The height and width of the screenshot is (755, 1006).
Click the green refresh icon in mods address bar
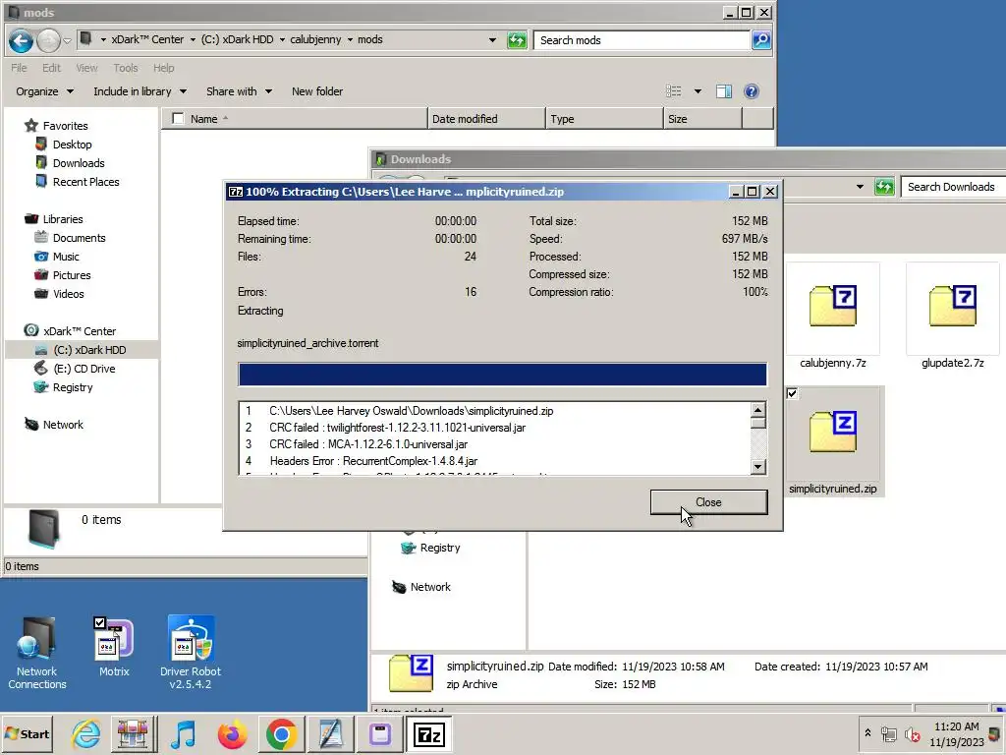tap(517, 40)
